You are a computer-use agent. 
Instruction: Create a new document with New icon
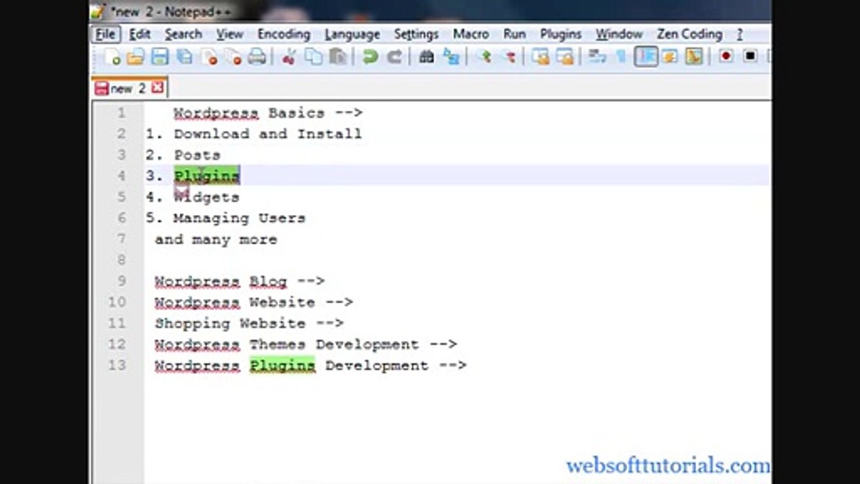tap(112, 57)
